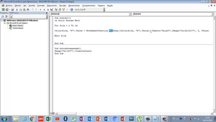
Task: Stop and reset macro icon
Action: pyautogui.click(x=48, y=9)
